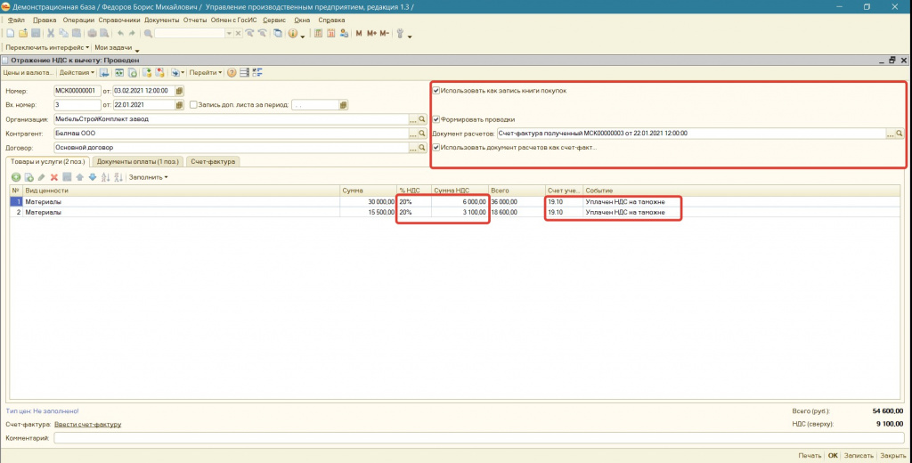Click the wrench settings icon

[x=400, y=34]
